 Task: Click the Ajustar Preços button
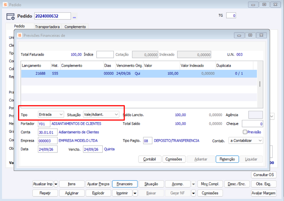coord(98,184)
